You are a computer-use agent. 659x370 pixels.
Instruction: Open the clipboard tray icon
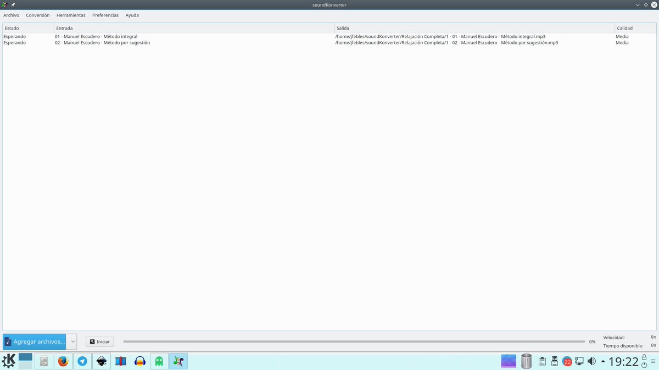coord(543,361)
